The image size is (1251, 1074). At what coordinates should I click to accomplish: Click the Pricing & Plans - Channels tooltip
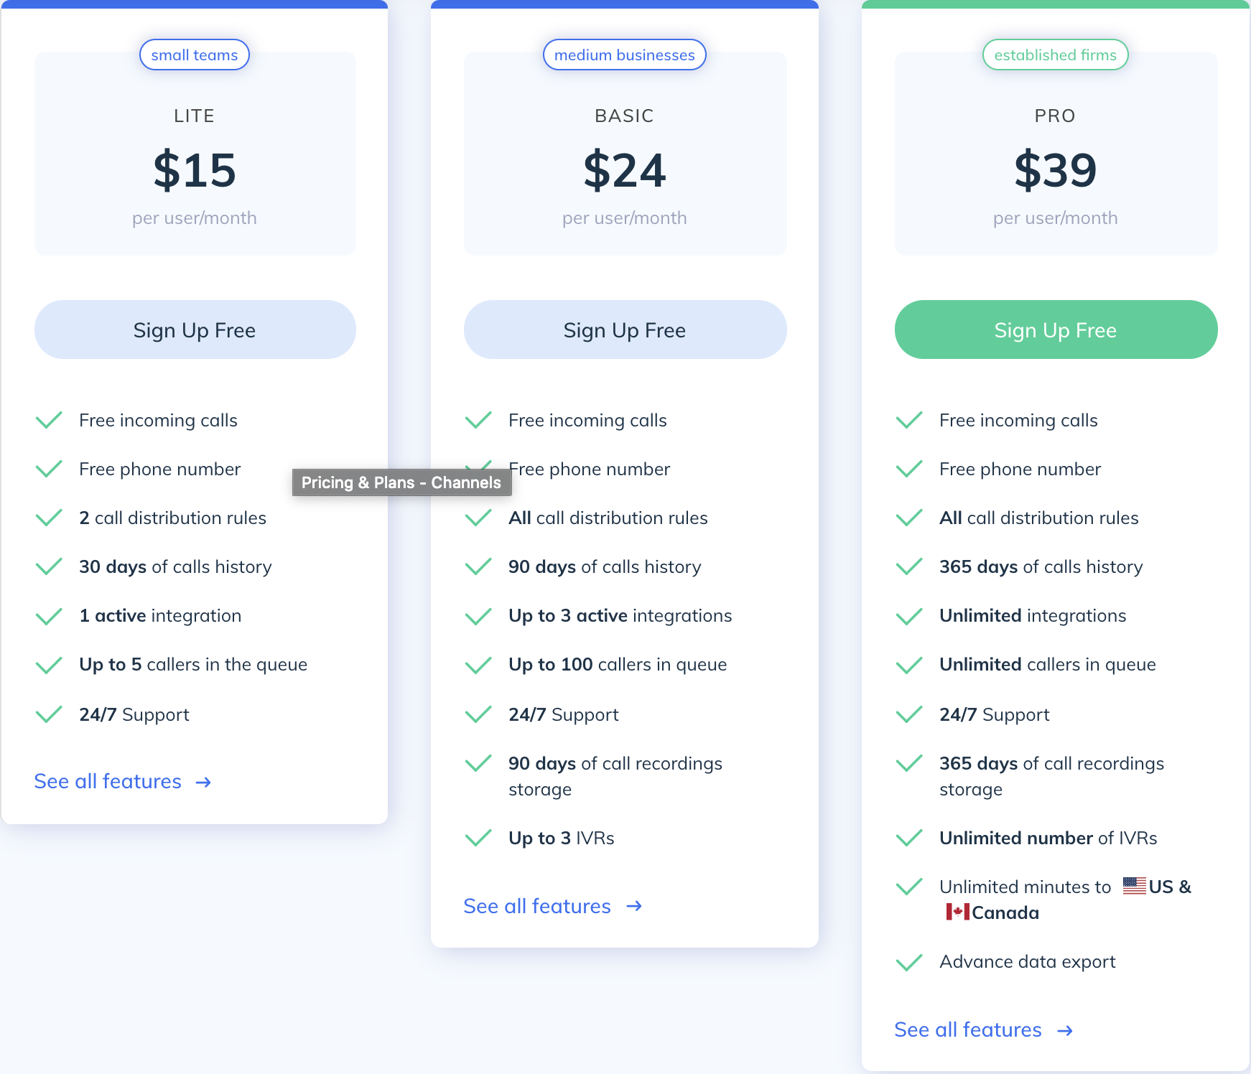tap(401, 482)
